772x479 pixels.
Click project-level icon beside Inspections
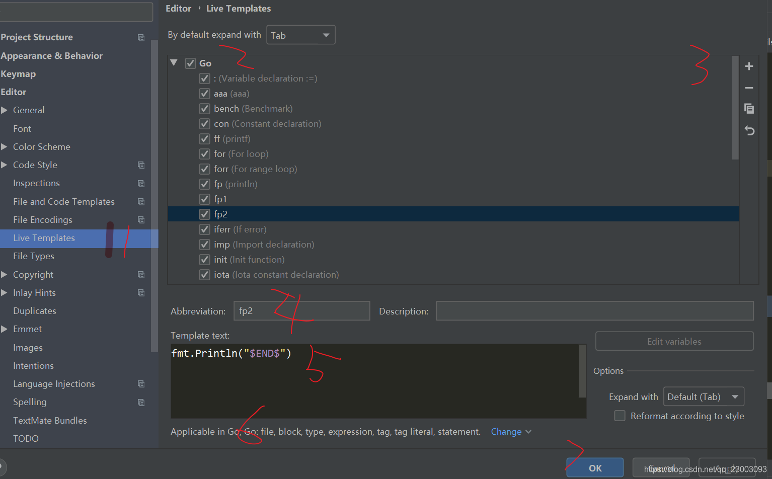pos(141,184)
